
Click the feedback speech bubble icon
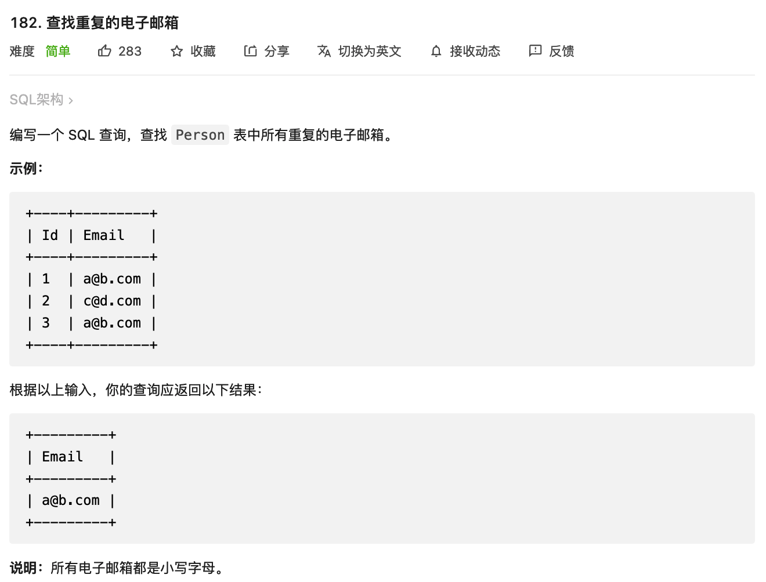tap(535, 51)
